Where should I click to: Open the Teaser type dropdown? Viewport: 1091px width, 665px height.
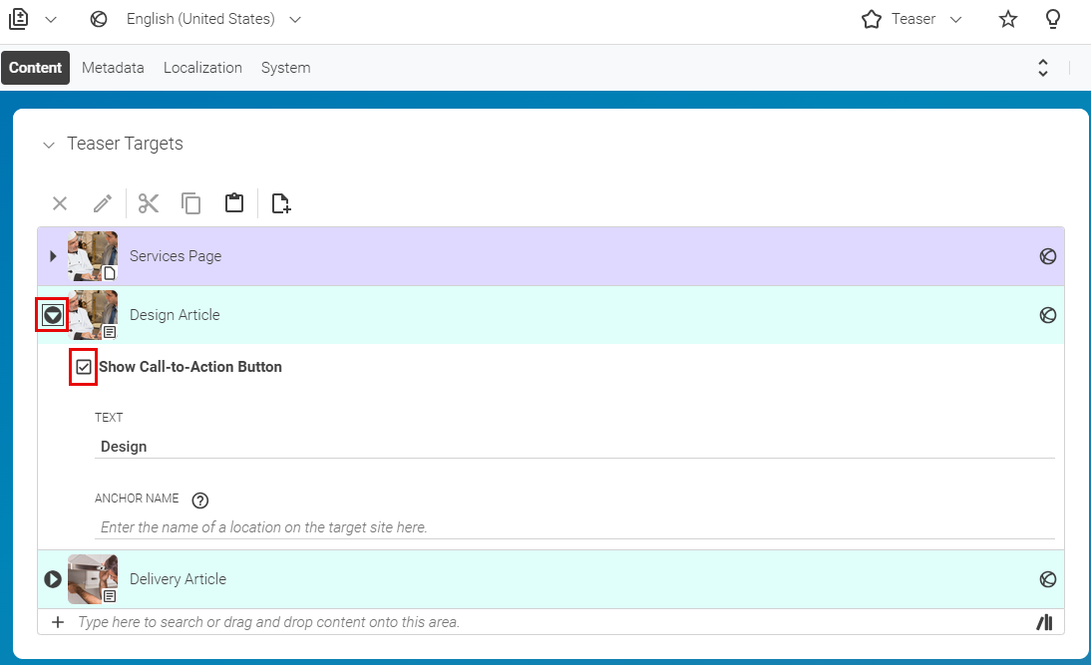(954, 19)
